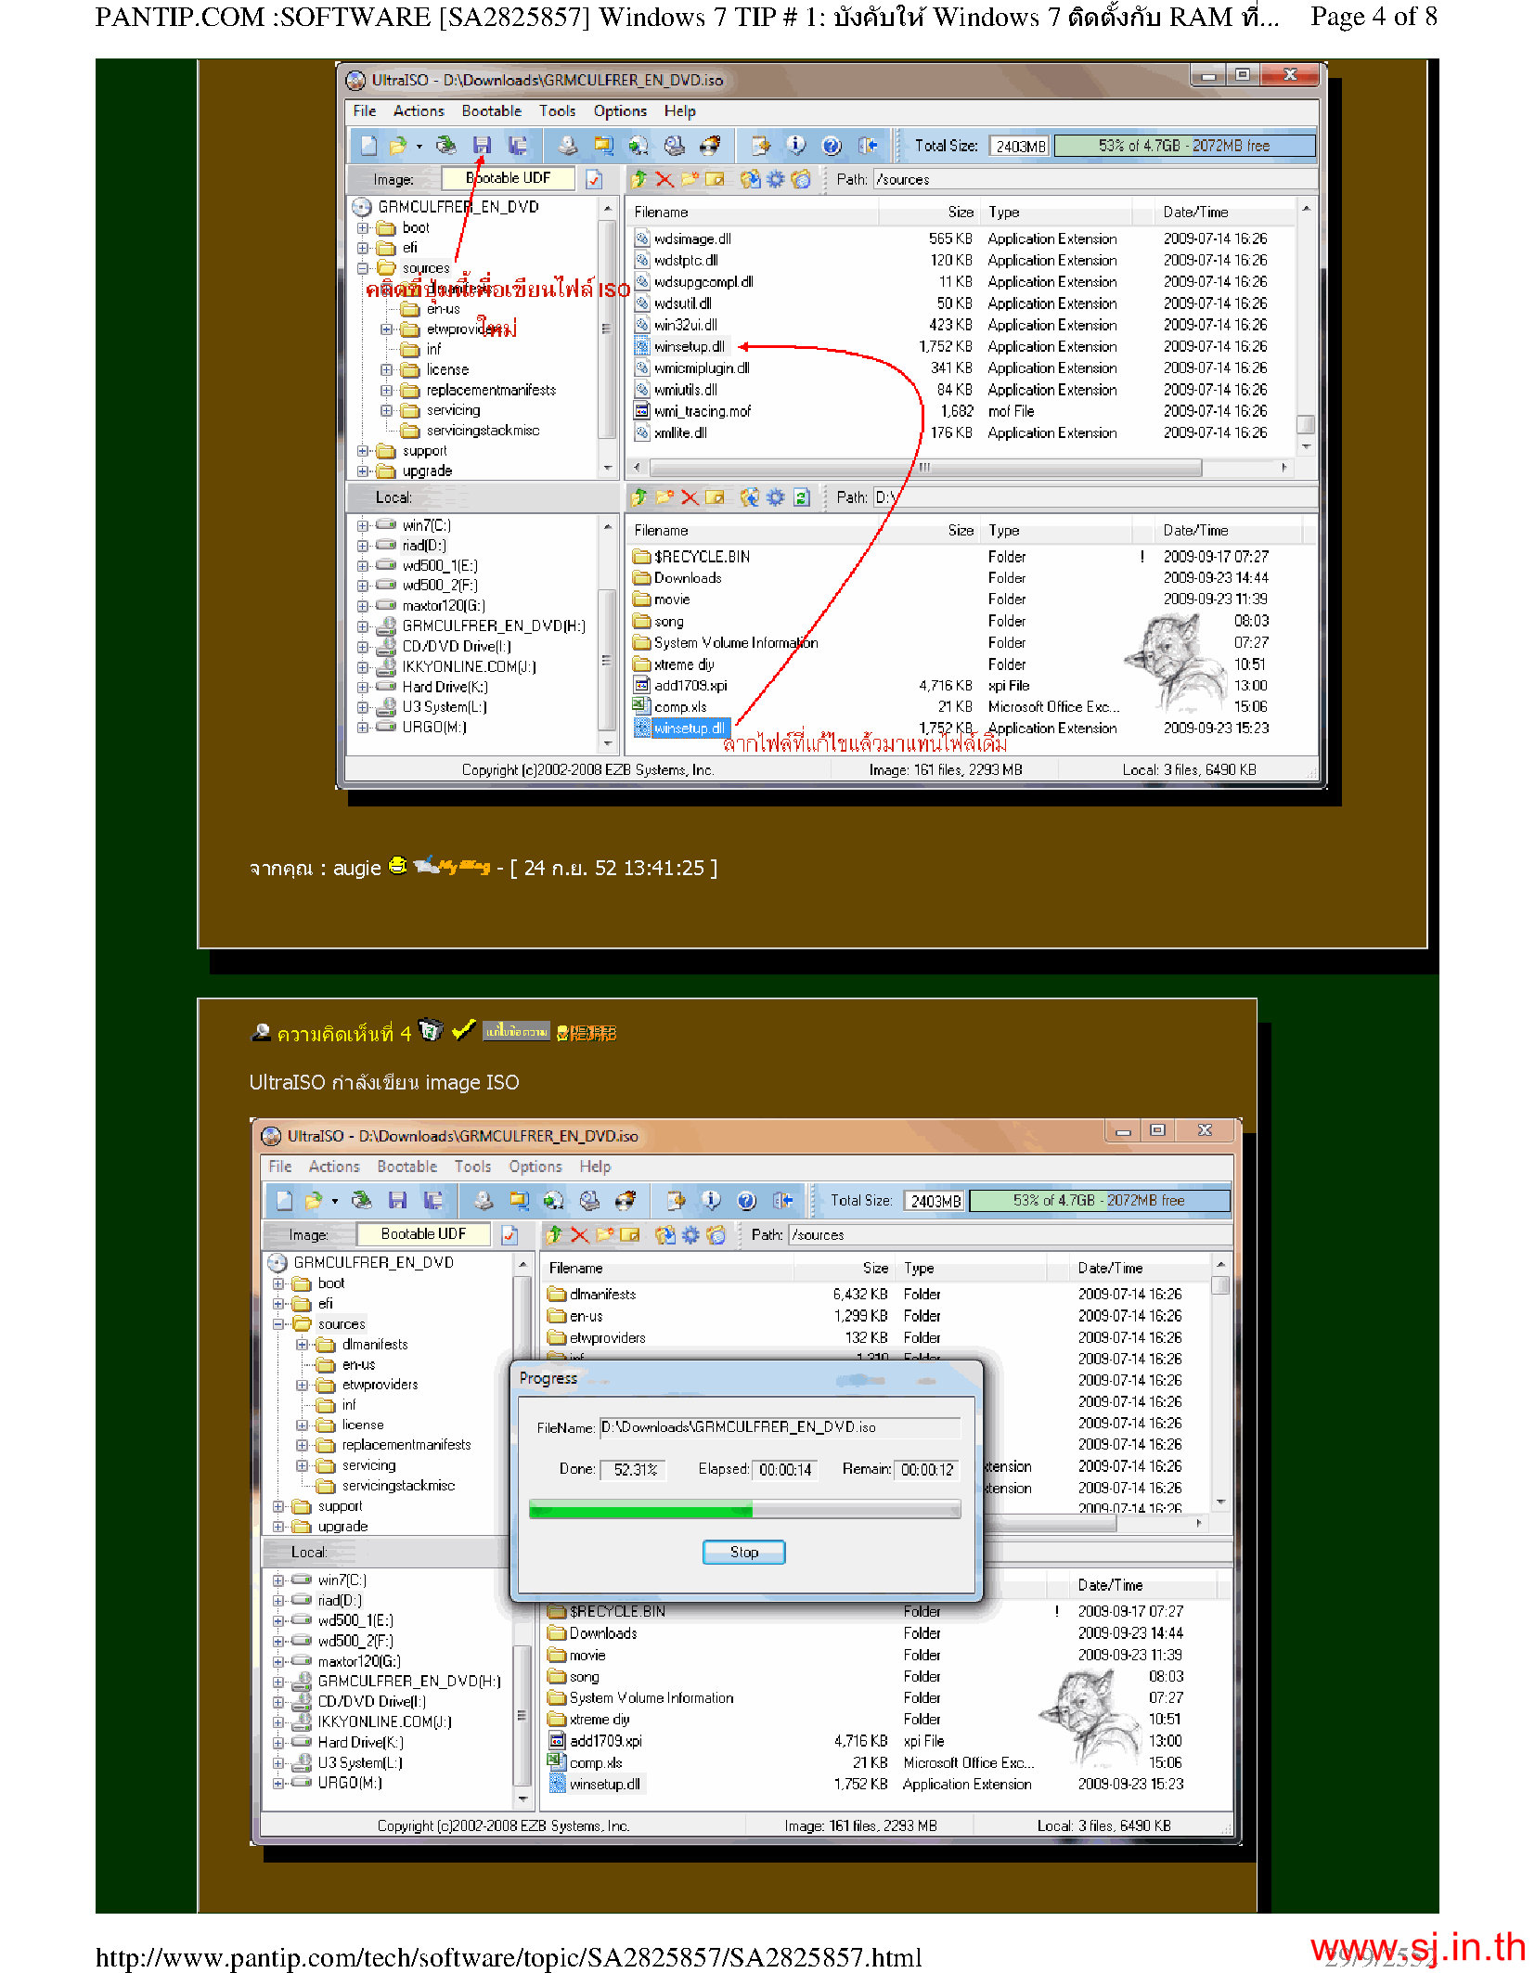
Task: Click Burn CD/DVD Image icon in lower UltraISO toolbar
Action: click(x=626, y=1201)
